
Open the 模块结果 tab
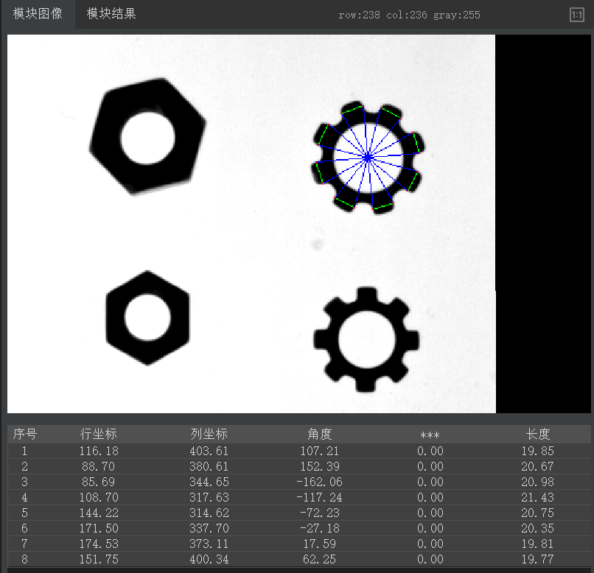pyautogui.click(x=111, y=14)
